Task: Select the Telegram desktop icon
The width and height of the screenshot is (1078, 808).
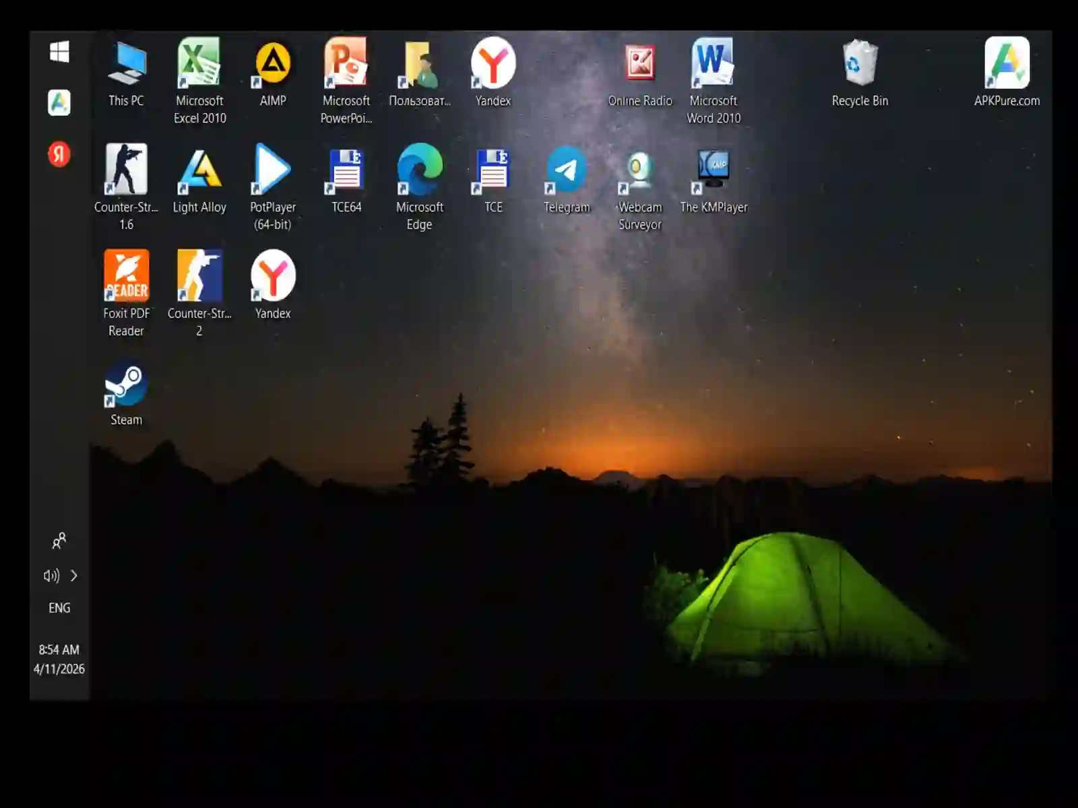Action: pyautogui.click(x=567, y=180)
